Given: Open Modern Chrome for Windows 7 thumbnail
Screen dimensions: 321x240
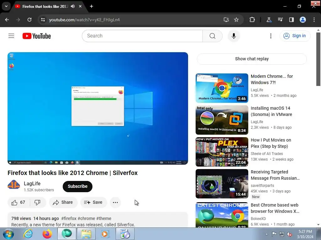Looking at the screenshot, I should 222,88.
